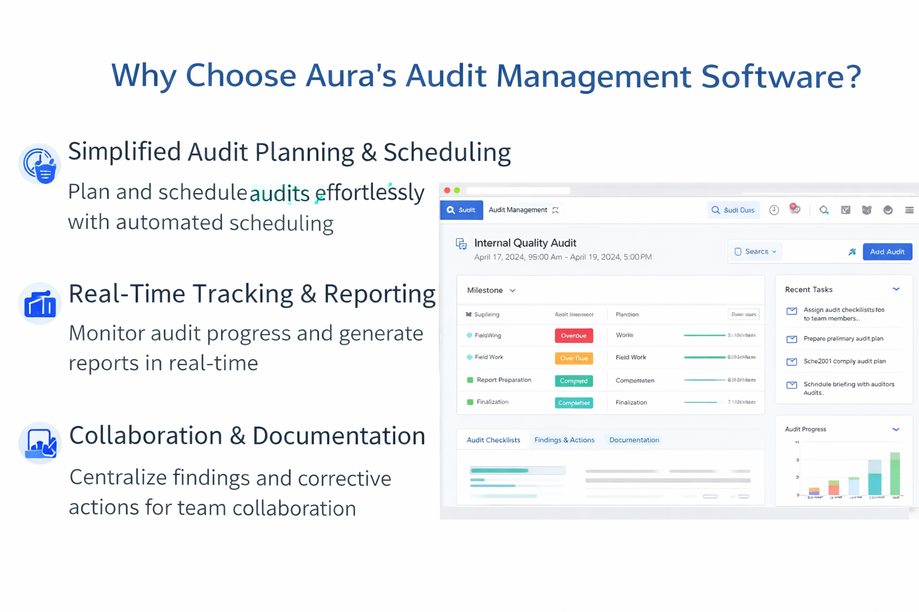Collapse the Audit Progress panel chevron
Screen dimensions: 919x612
click(x=896, y=429)
